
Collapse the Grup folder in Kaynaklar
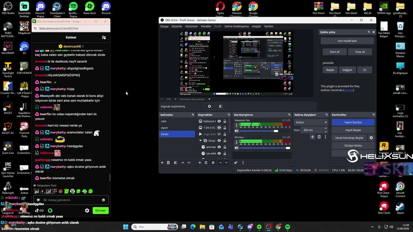tap(200, 140)
